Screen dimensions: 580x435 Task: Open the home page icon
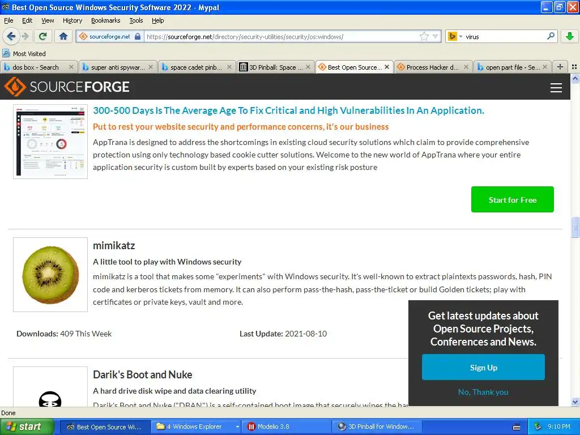pos(63,36)
